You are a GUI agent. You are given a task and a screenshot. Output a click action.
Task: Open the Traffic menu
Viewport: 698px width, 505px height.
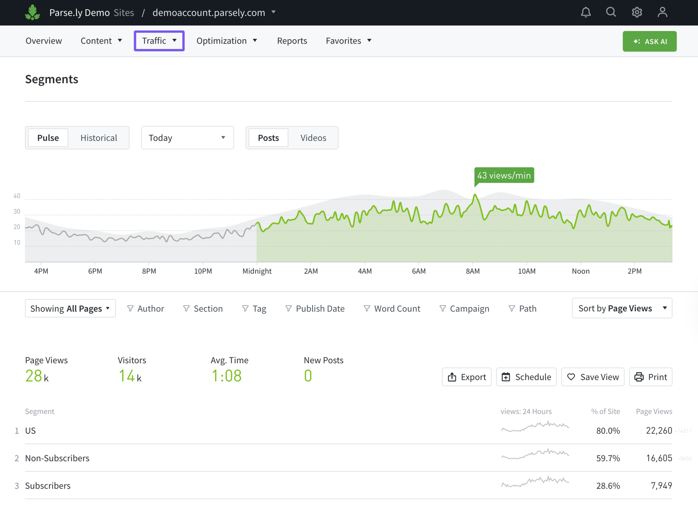pos(159,40)
